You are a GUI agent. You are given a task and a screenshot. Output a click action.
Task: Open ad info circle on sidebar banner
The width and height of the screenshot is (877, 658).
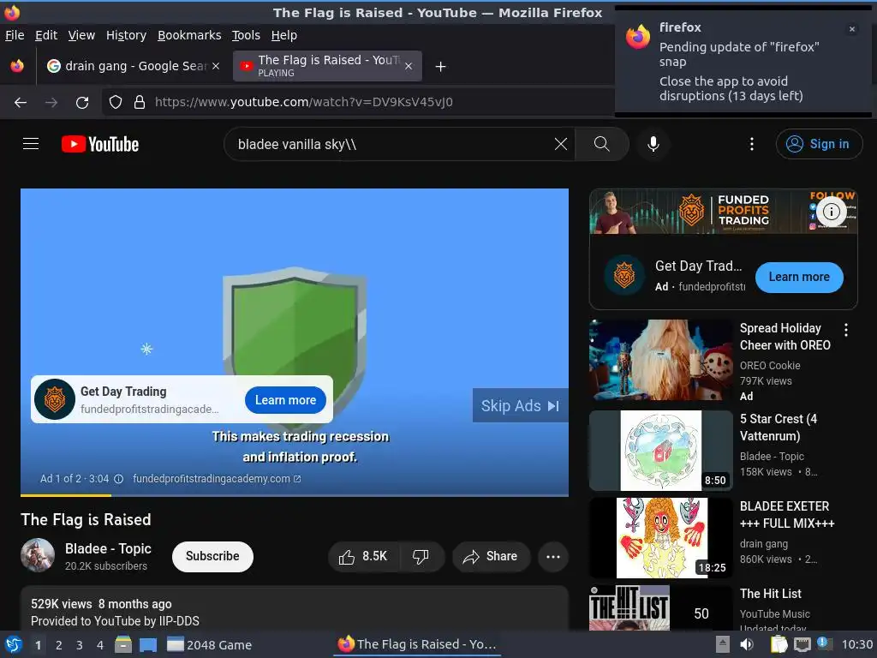[x=831, y=212]
